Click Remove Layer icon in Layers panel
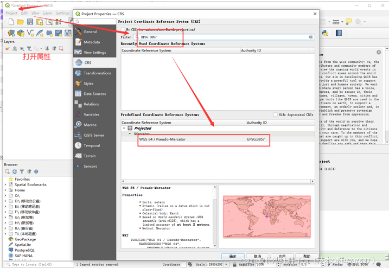 tap(61, 49)
